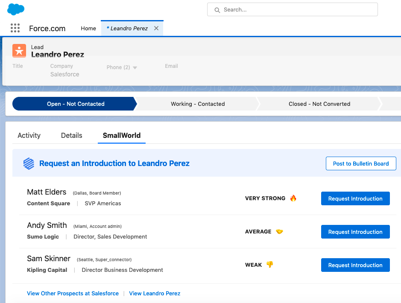Click Post to Bulletin Board button
This screenshot has width=401, height=303.
pos(360,163)
